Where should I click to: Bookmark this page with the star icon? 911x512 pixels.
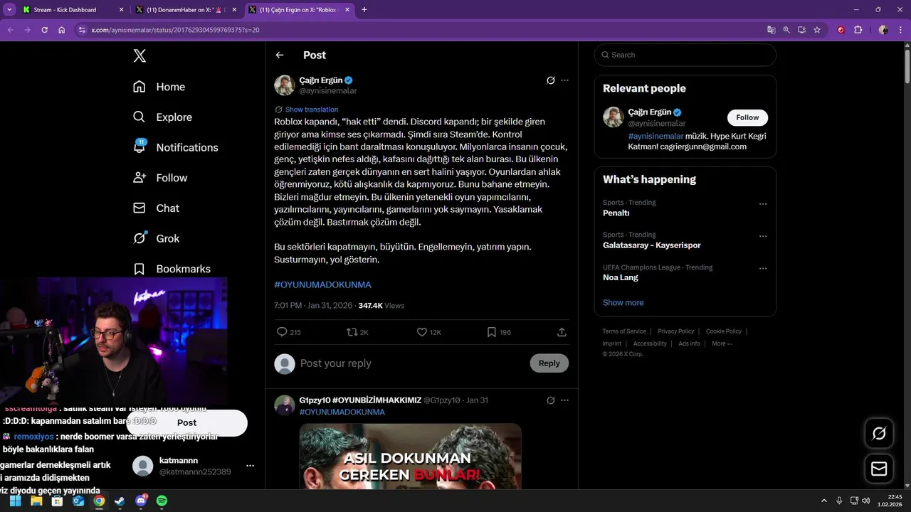pyautogui.click(x=817, y=30)
